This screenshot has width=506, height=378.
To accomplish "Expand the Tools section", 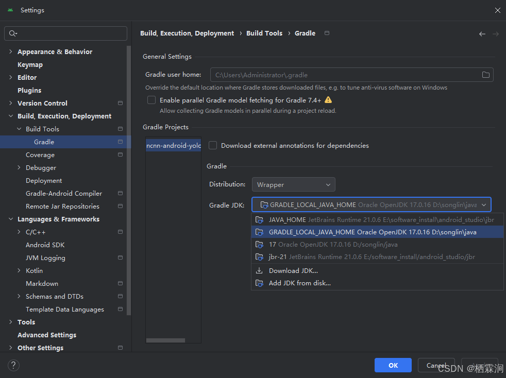I will (x=11, y=322).
